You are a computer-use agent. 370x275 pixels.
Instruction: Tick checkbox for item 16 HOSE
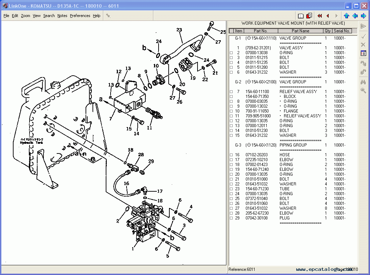pos(231,155)
